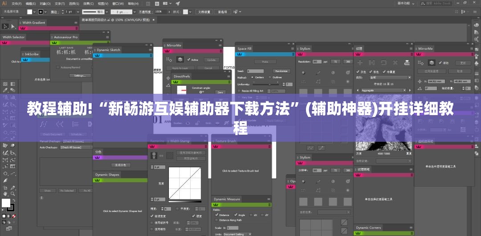This screenshot has height=236, width=481.
Task: Click the white fill color swatch in toolbox
Action: tap(6, 203)
